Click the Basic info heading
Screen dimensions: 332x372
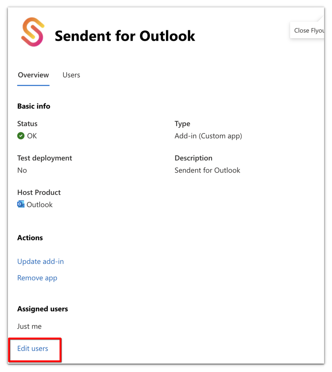(x=34, y=106)
